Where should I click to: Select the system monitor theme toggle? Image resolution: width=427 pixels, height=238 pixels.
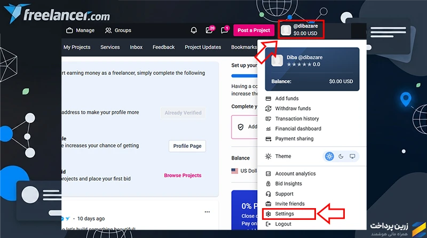click(x=352, y=156)
